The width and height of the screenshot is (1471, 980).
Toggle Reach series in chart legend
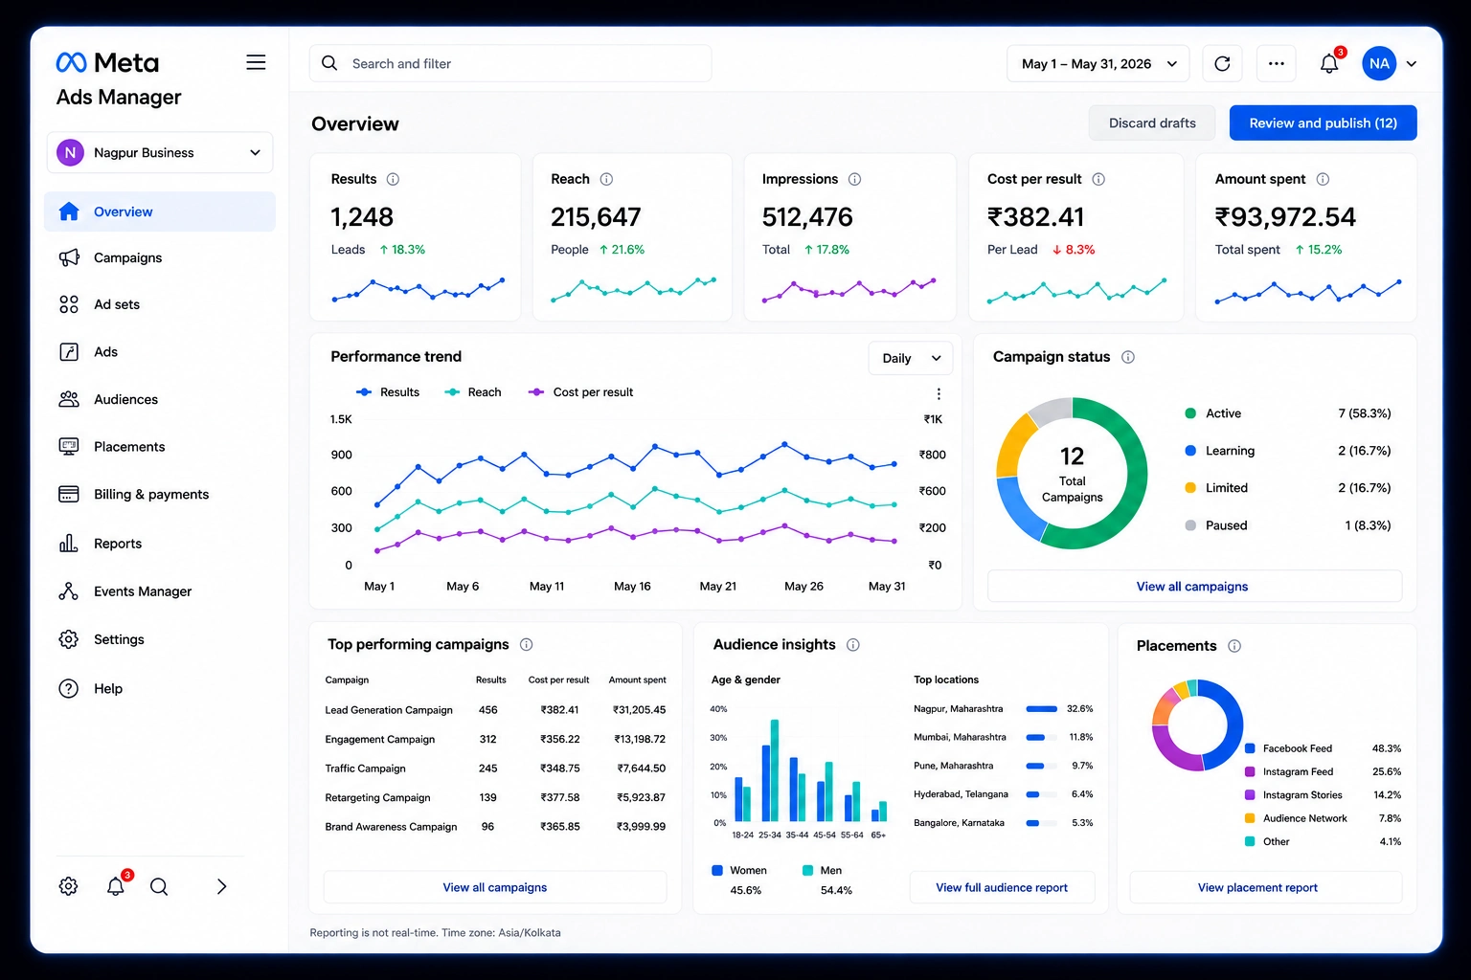(473, 392)
